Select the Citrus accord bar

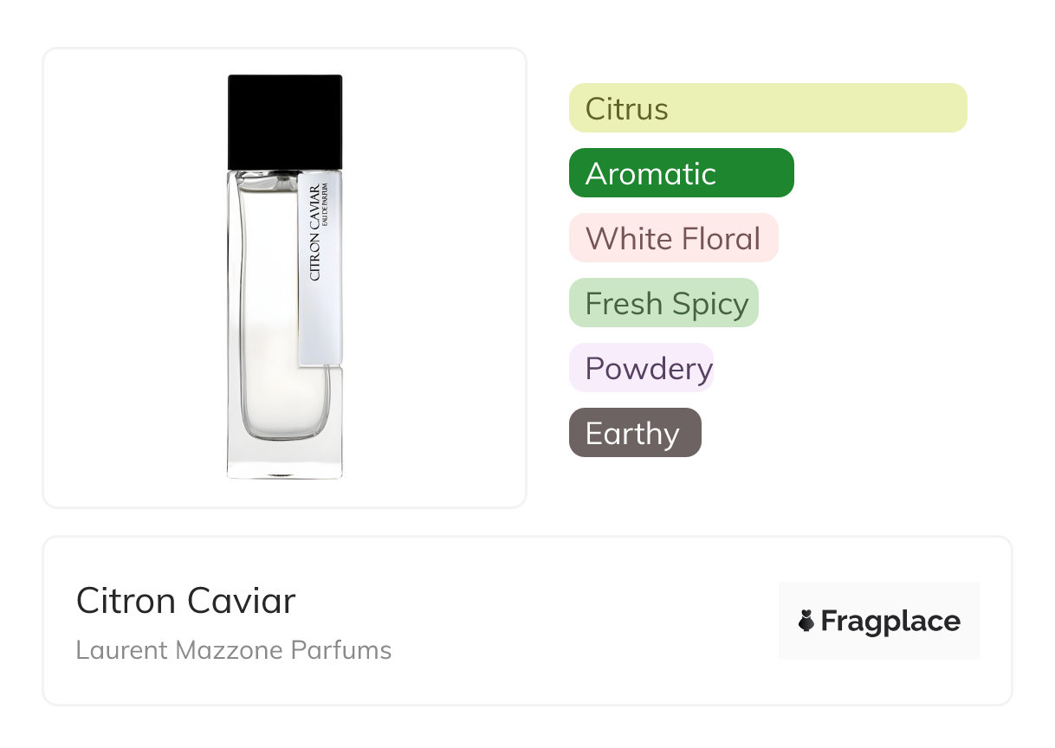(767, 108)
